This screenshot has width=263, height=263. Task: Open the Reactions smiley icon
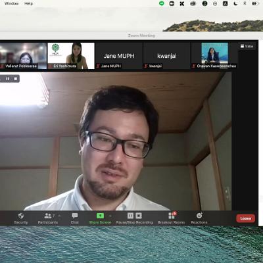(199, 216)
